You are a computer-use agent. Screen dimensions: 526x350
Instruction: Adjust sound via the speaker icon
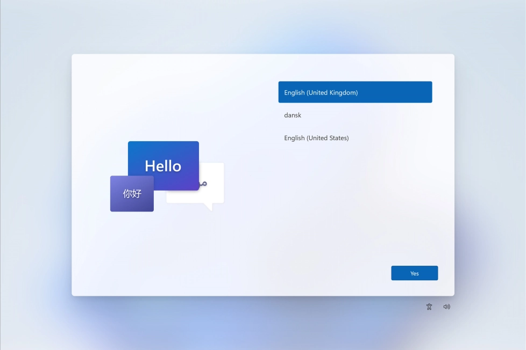[446, 307]
